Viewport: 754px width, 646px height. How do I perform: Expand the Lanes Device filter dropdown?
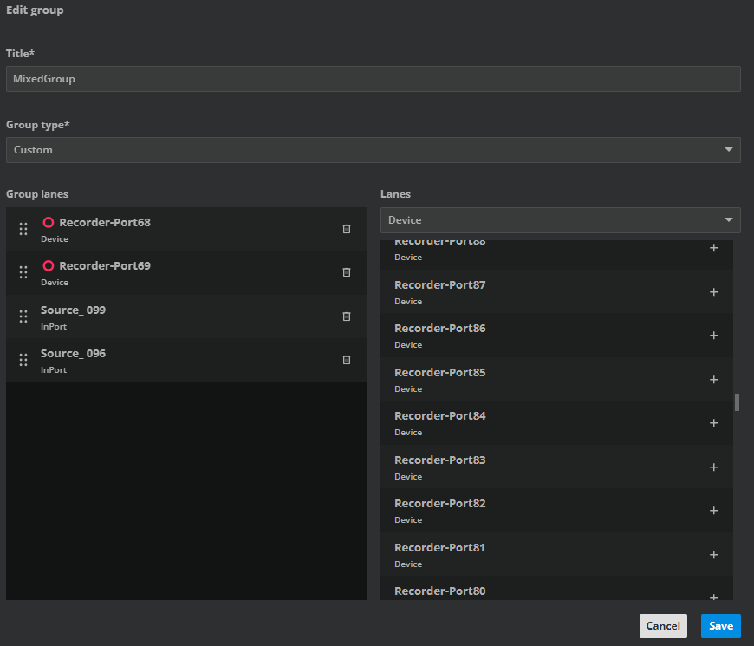pyautogui.click(x=560, y=220)
